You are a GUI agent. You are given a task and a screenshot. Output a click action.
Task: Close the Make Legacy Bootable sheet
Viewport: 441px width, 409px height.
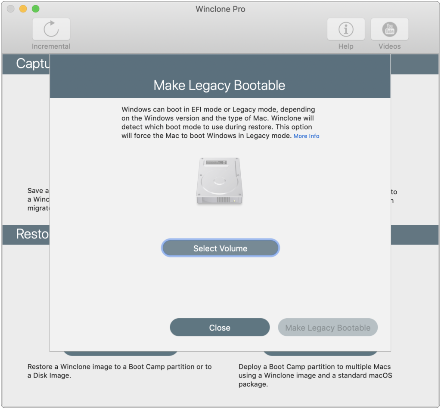click(x=220, y=328)
